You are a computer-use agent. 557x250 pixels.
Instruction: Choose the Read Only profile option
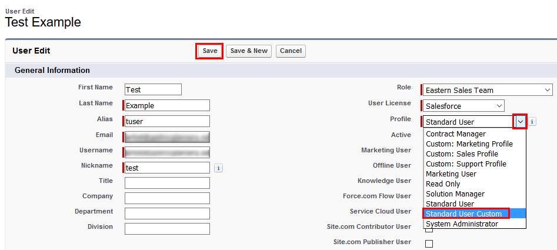(x=443, y=184)
